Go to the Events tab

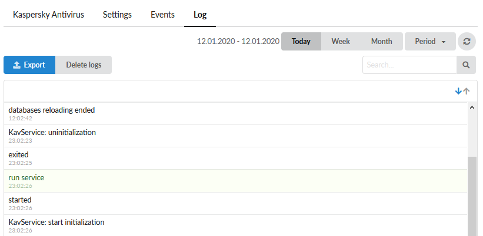(x=162, y=15)
